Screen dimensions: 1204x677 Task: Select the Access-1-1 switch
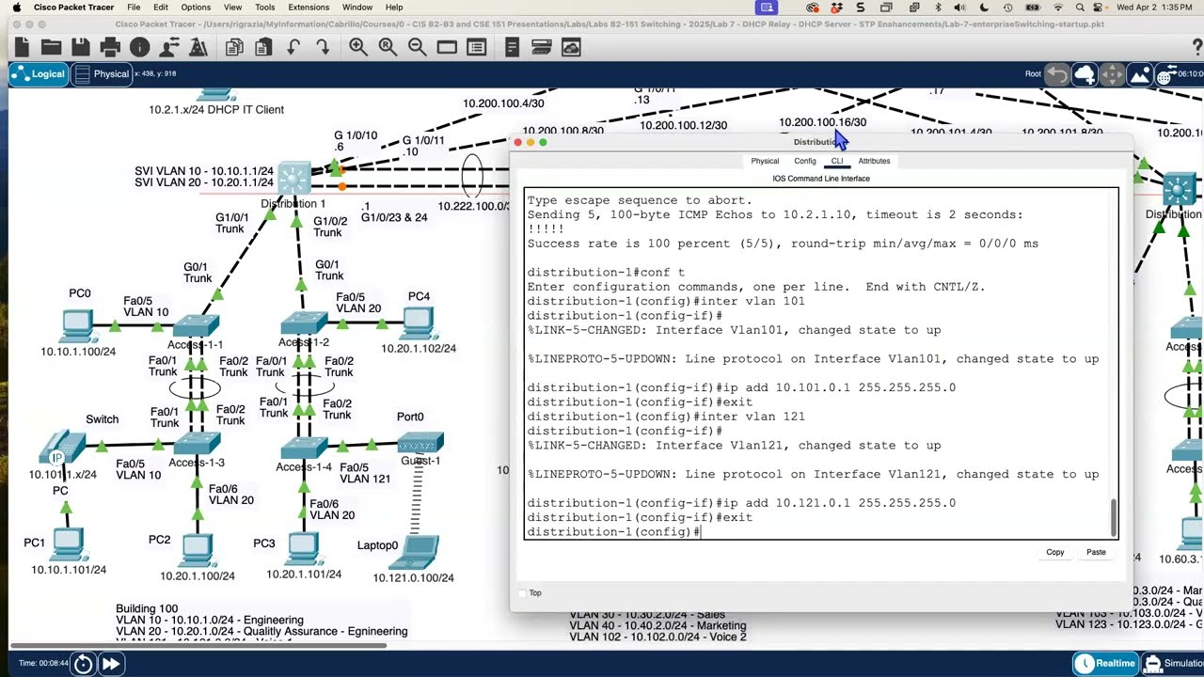coord(196,326)
